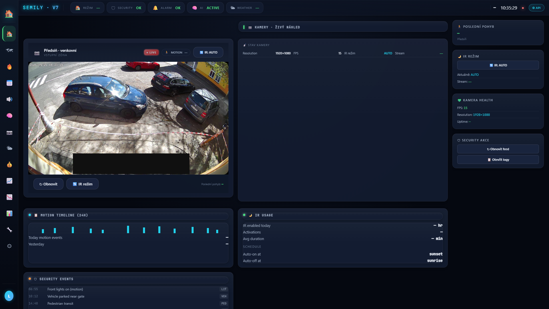Click the shield icon in SECURITY AKCE
Viewport: 549px width, 309px height.
[459, 140]
